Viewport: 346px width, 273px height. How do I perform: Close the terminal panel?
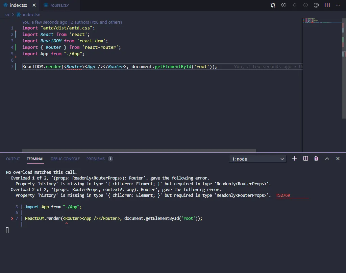[338, 159]
